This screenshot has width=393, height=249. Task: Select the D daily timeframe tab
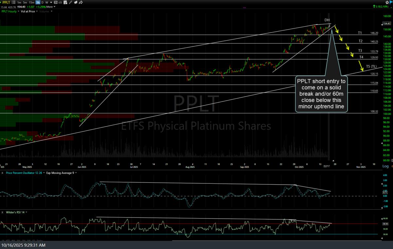tap(43, 2)
